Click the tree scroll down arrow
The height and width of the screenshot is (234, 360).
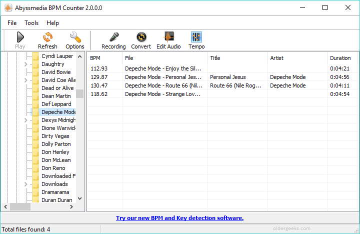pos(79,198)
